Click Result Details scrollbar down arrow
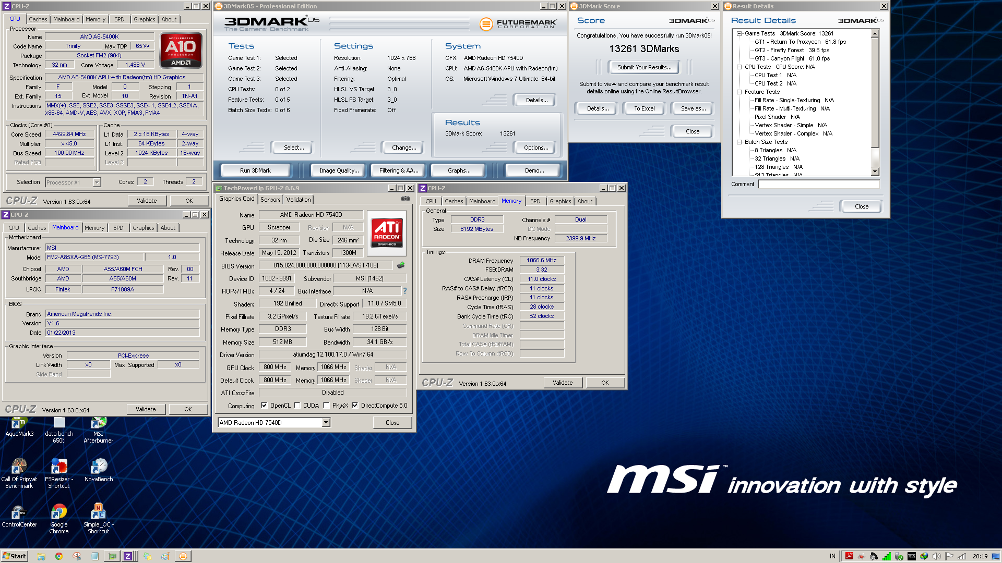 click(875, 172)
